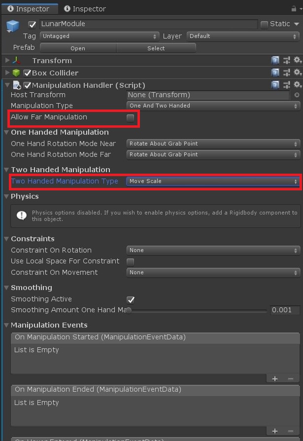Open Two Handed Manipulation Type dropdown

[x=213, y=181]
